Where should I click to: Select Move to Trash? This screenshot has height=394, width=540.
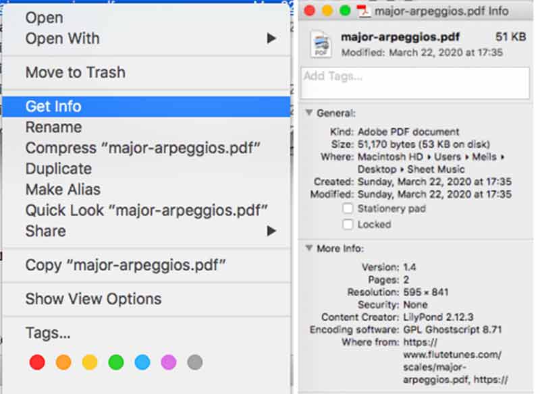tap(146, 72)
